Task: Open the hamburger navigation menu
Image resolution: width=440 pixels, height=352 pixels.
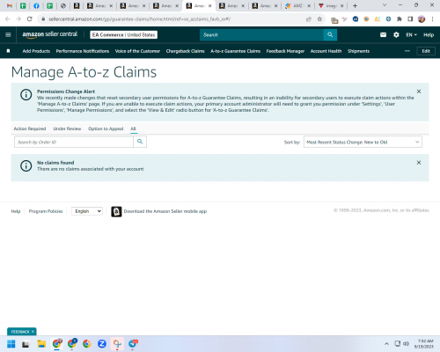Action: [x=8, y=34]
